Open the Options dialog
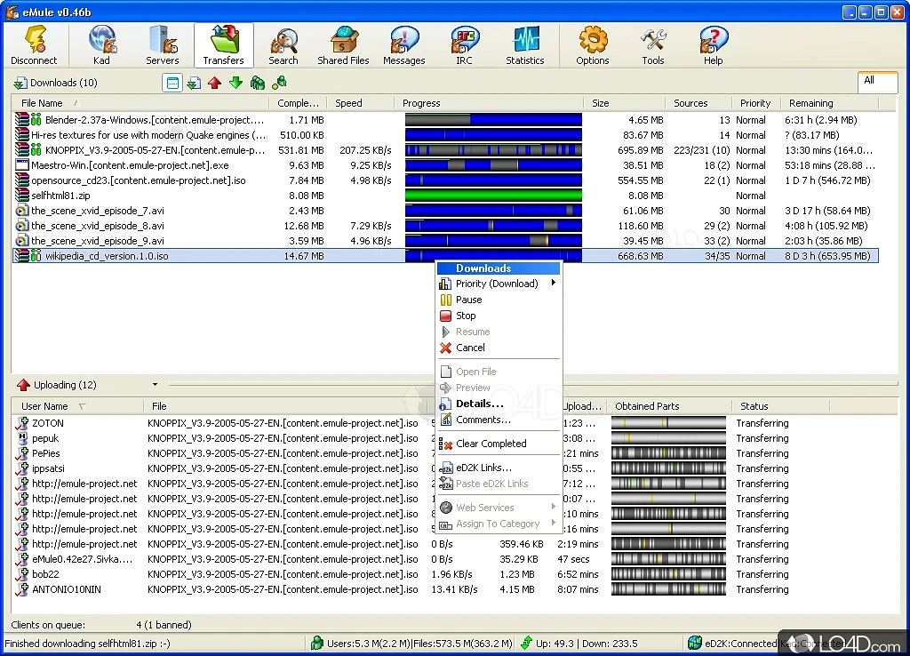Viewport: 910px width, 656px height. click(x=593, y=44)
